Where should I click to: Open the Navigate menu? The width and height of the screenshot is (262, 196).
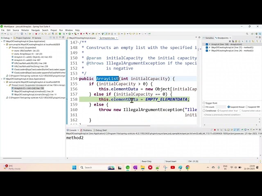36,30
